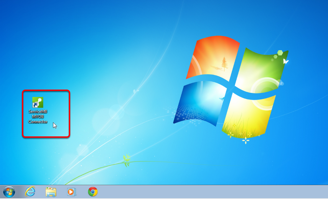Launch Internet Explorer from the taskbar

pyautogui.click(x=30, y=191)
